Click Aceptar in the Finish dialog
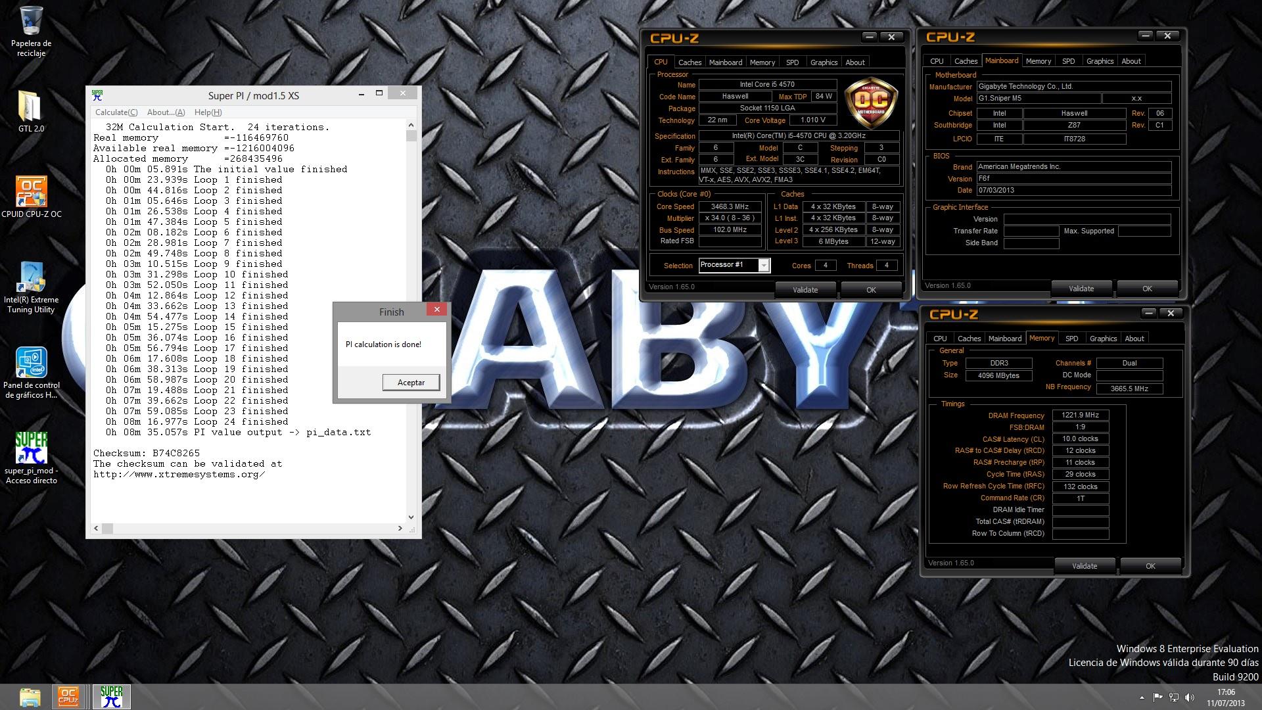Screen dimensions: 1262x710 [411, 383]
